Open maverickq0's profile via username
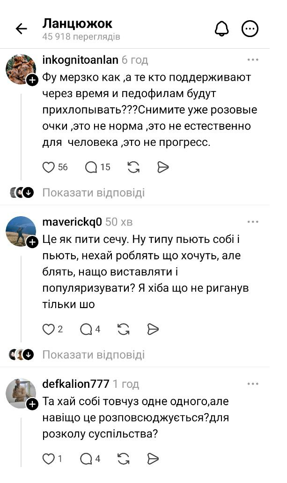287x483 pixels. click(x=72, y=222)
